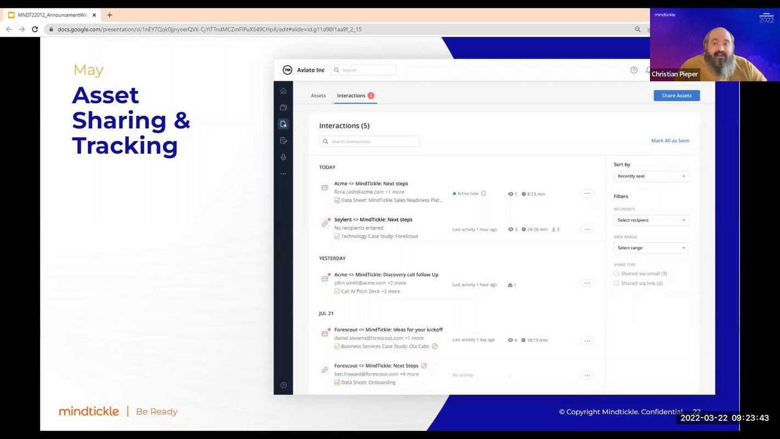Expand the Recently sent sort dropdown

pyautogui.click(x=651, y=176)
